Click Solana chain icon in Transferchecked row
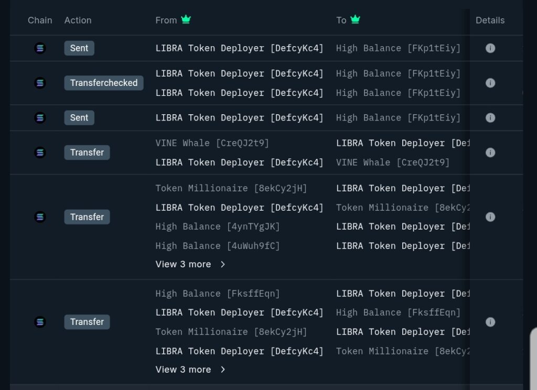This screenshot has height=390, width=537. [40, 83]
